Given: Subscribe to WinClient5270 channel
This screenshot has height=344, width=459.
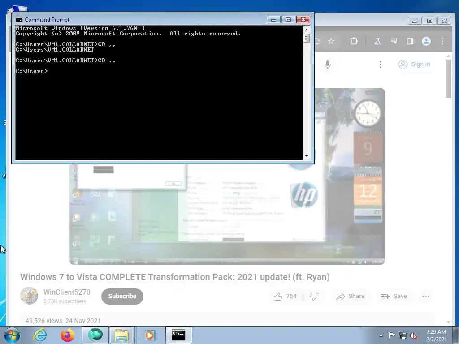Looking at the screenshot, I should point(122,297).
